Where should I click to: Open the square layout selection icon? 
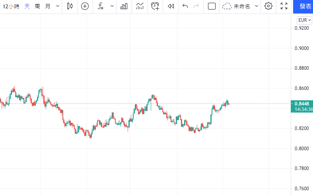point(212,6)
